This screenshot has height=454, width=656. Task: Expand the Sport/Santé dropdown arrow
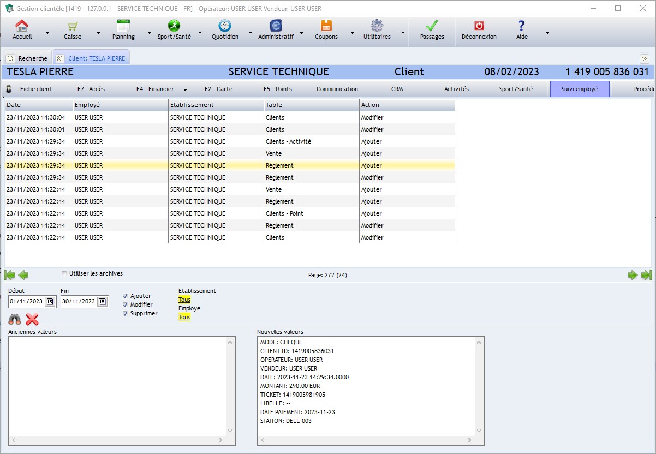pyautogui.click(x=200, y=33)
